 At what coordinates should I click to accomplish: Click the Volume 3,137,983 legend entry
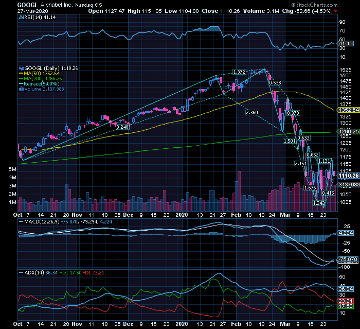point(44,89)
